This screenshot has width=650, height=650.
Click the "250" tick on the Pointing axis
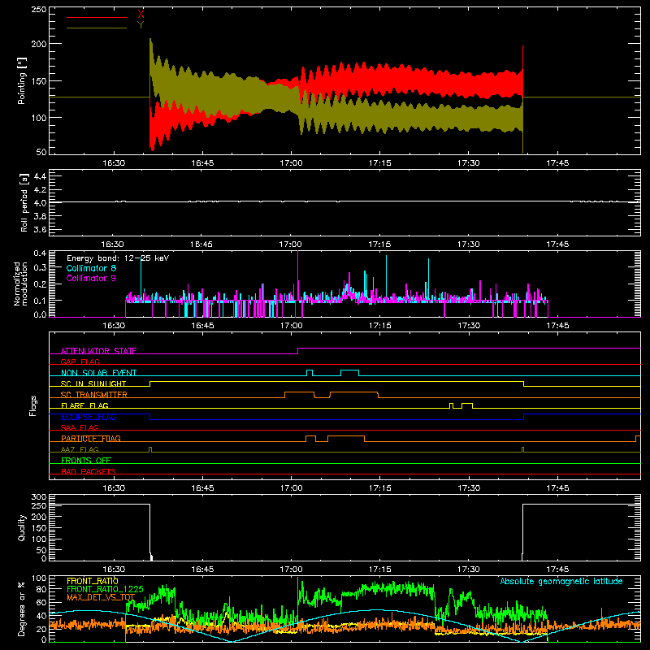(x=39, y=9)
